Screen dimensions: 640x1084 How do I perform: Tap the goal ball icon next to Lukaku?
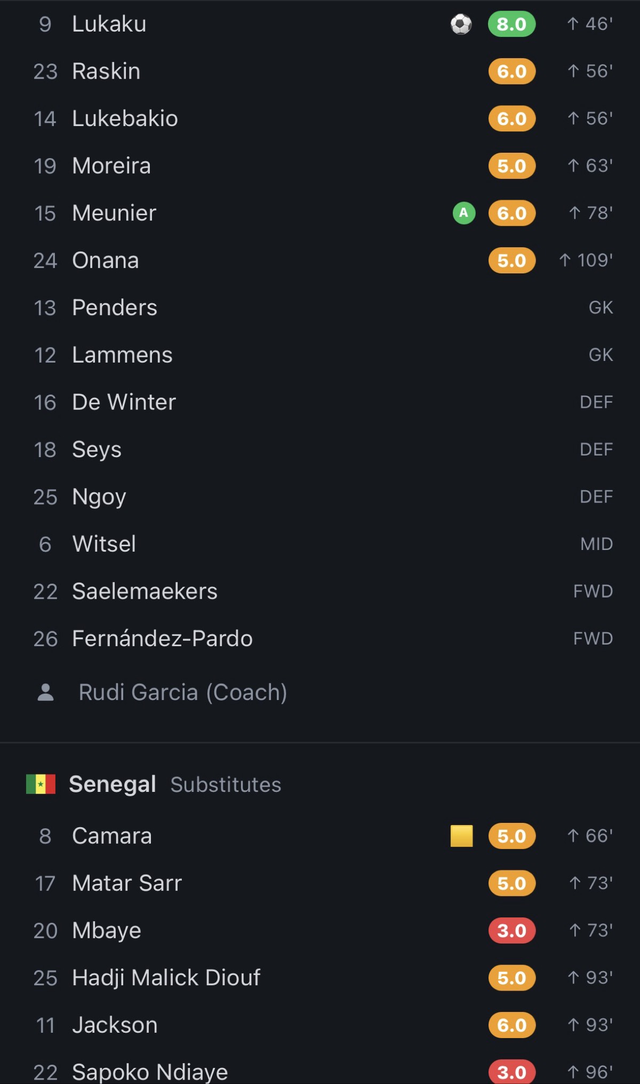[461, 24]
